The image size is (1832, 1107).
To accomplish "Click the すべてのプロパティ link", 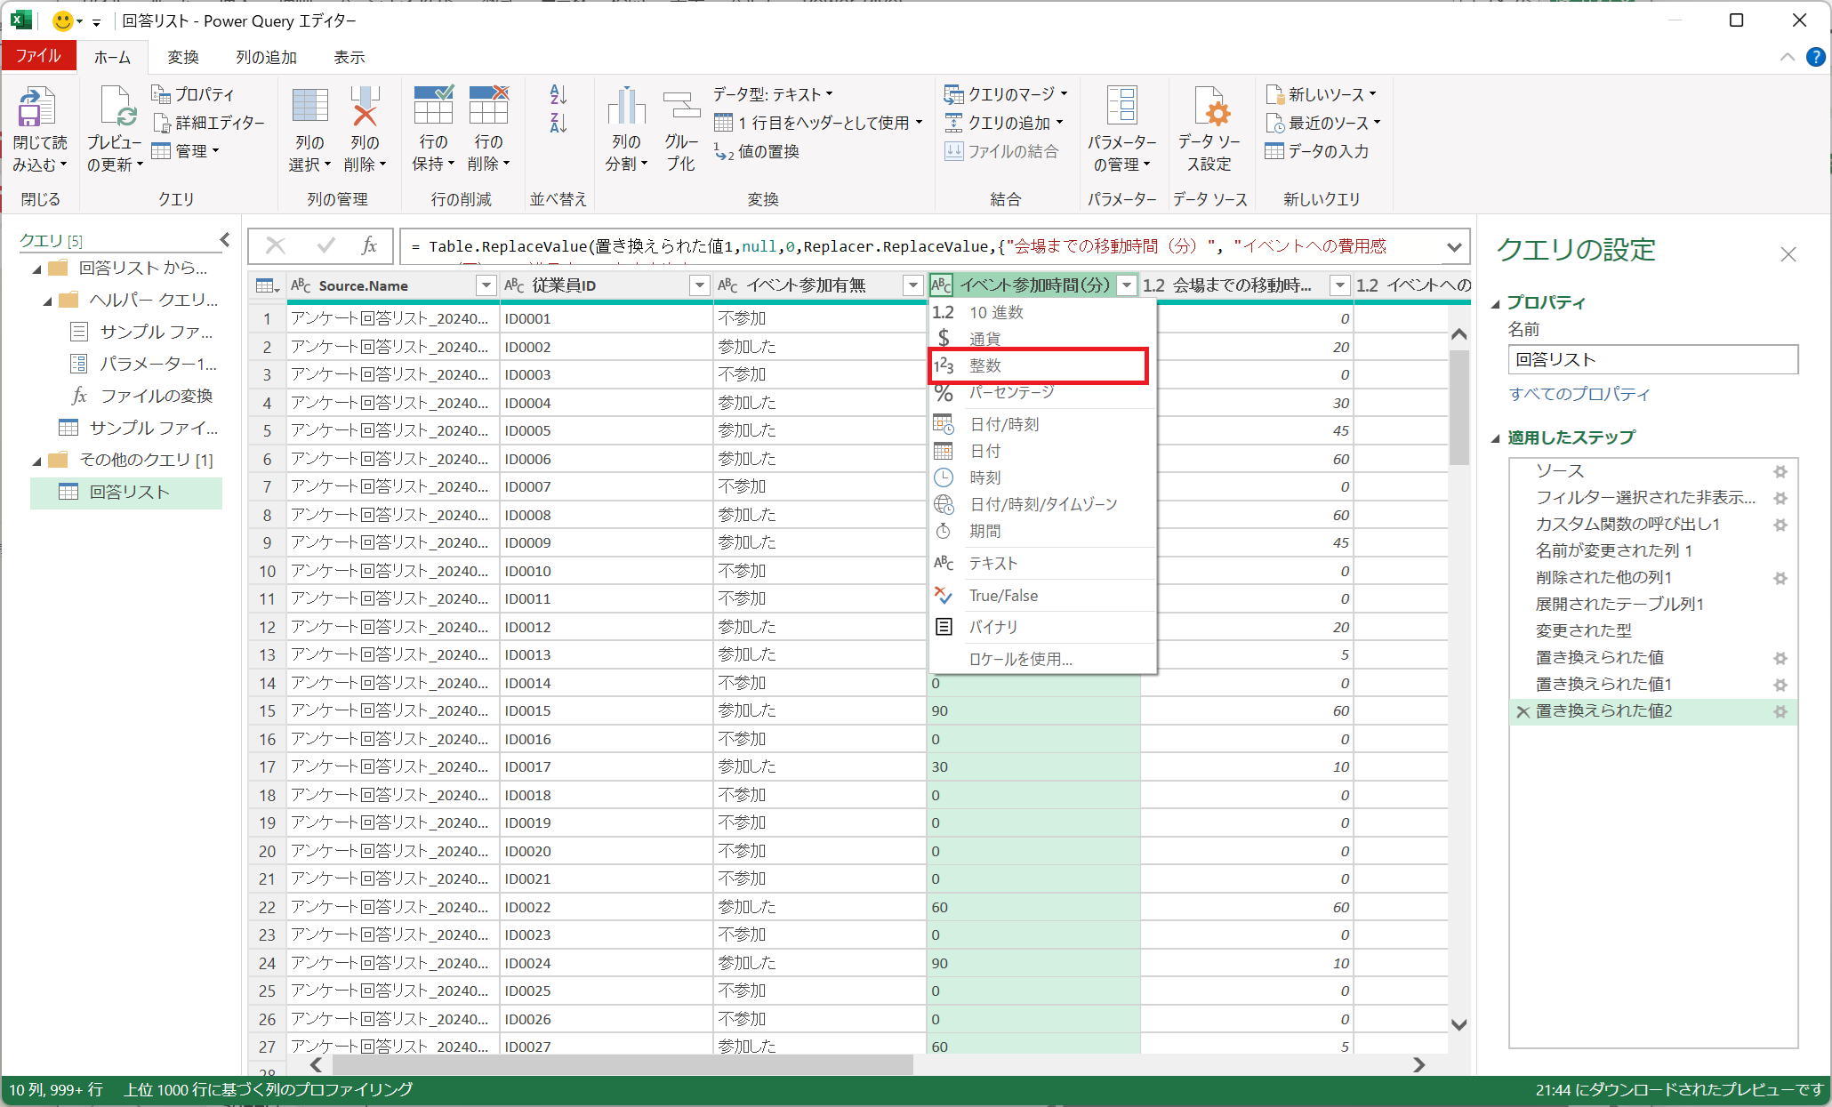I will 1579,394.
